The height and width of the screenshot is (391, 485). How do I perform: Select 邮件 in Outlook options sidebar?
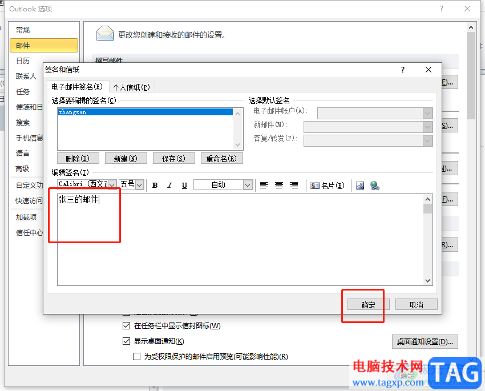click(x=44, y=46)
